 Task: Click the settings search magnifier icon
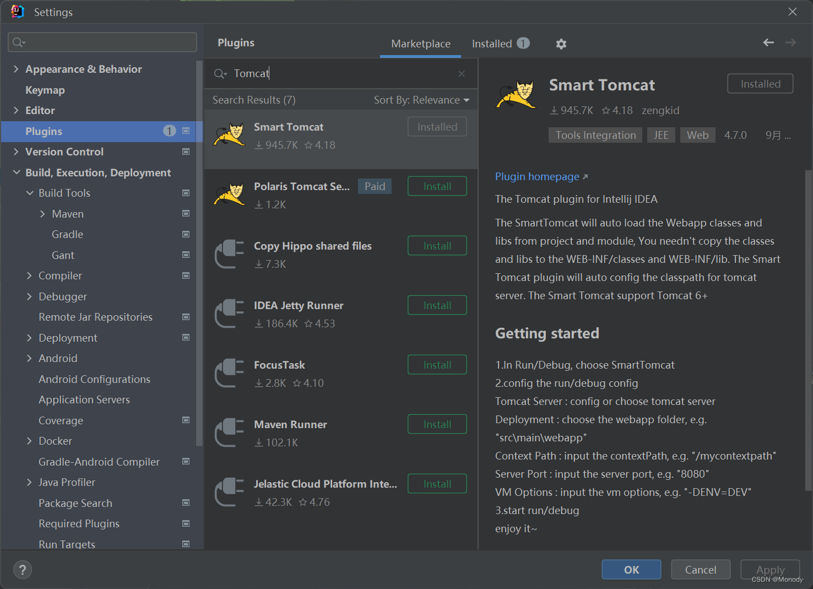click(19, 42)
